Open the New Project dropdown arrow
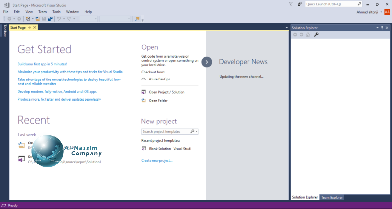392x209 pixels. (x=33, y=19)
